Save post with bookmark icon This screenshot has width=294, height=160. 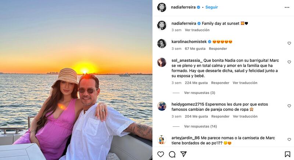pos(287,154)
